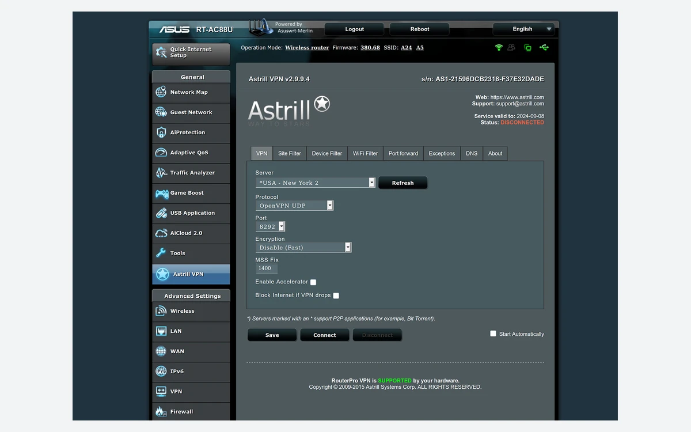This screenshot has height=432, width=691.
Task: Click the Reboot button
Action: pyautogui.click(x=420, y=29)
